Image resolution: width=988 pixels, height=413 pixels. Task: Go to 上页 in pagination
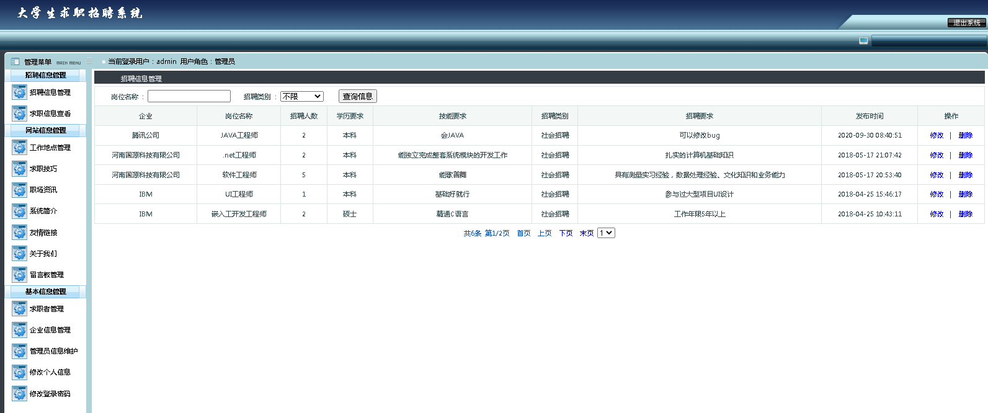(545, 233)
